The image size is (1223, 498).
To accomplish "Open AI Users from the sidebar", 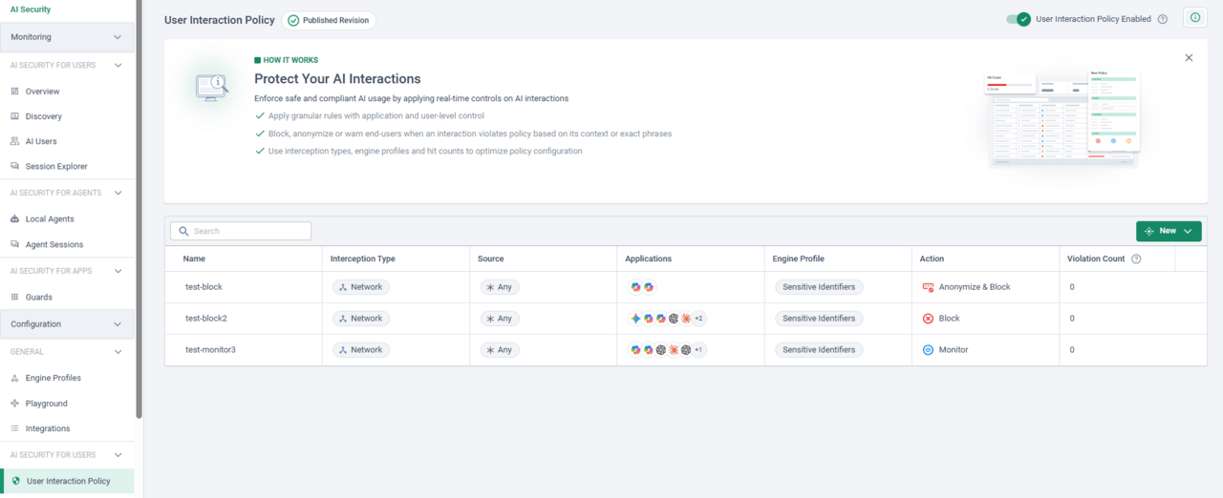I will (41, 141).
